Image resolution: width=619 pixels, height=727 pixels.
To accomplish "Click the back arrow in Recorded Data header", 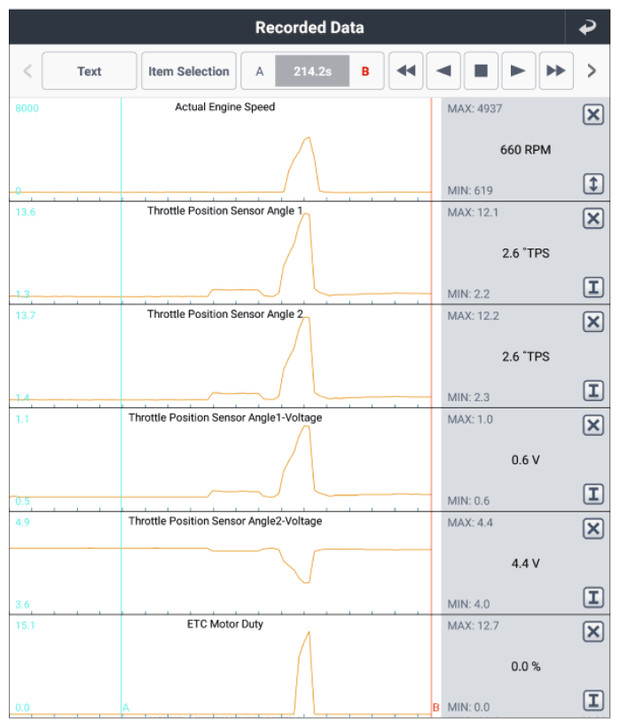I will pyautogui.click(x=587, y=28).
